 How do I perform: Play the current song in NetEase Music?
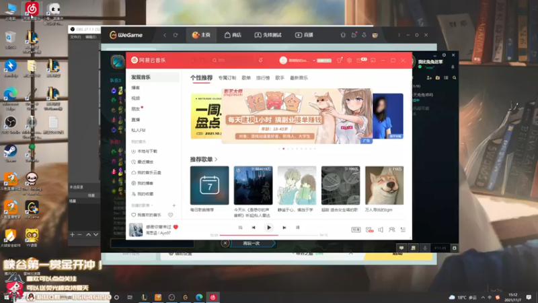[269, 228]
